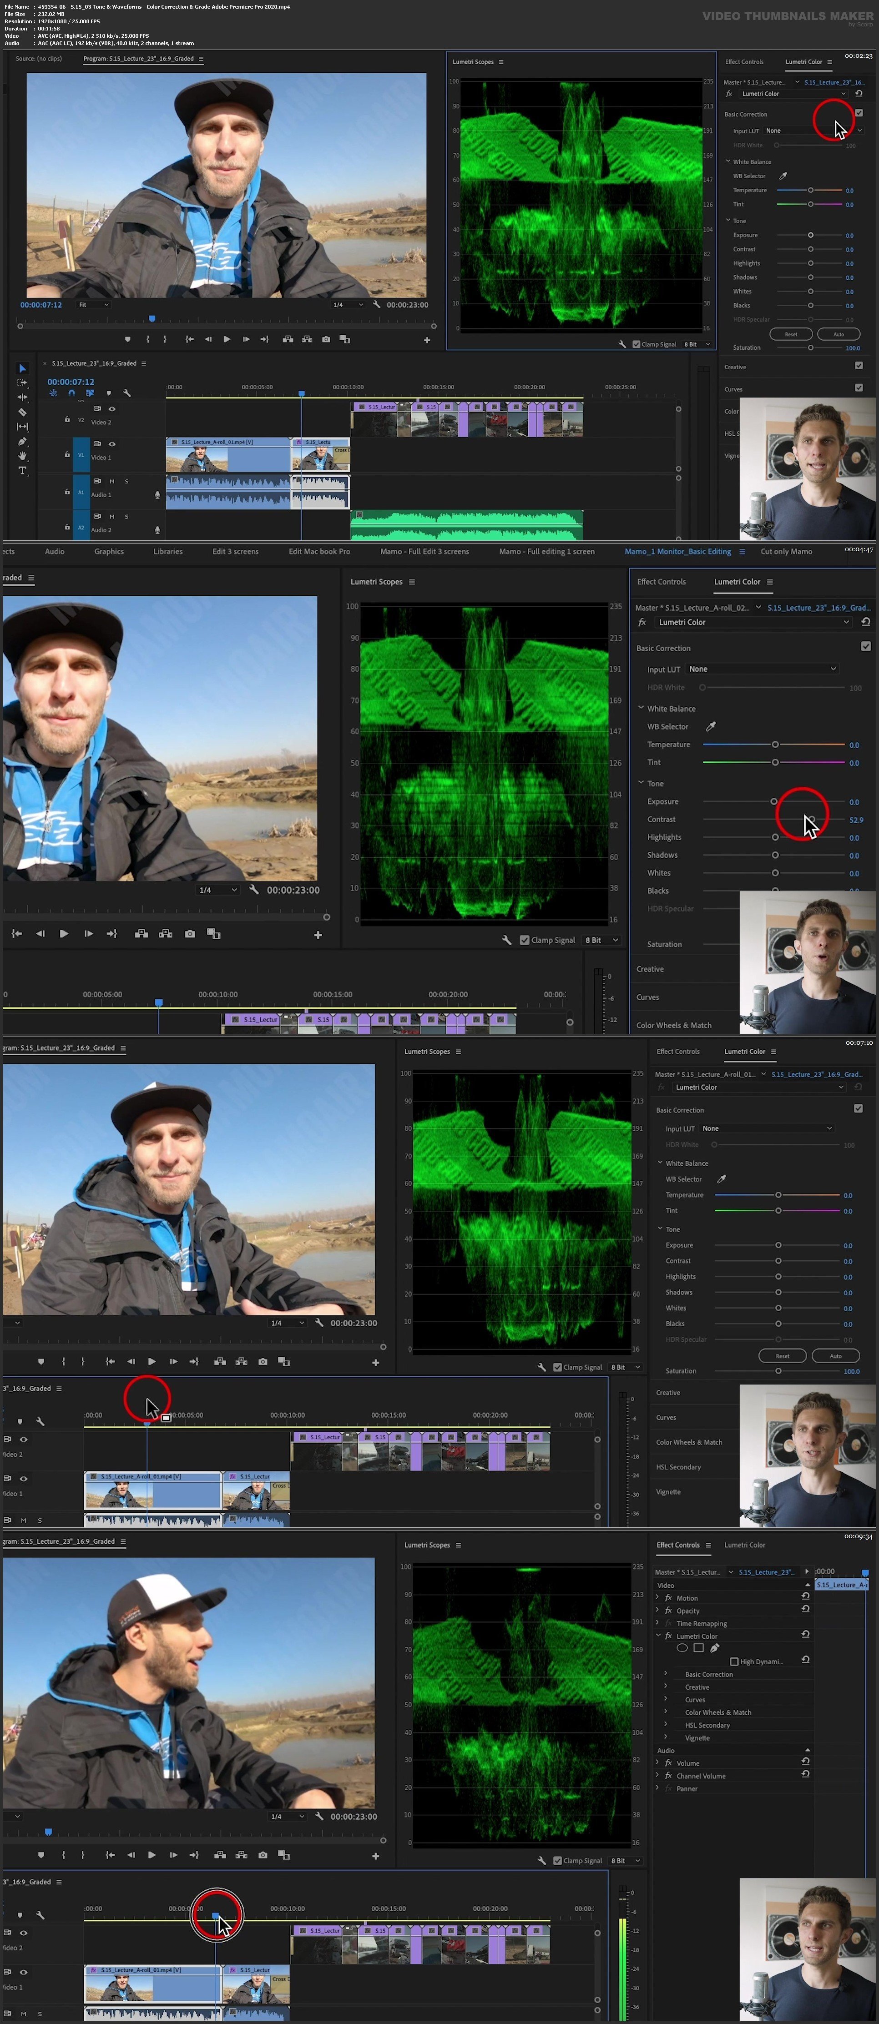Toggle the Video 2 track lock
This screenshot has width=879, height=2024.
tap(67, 419)
